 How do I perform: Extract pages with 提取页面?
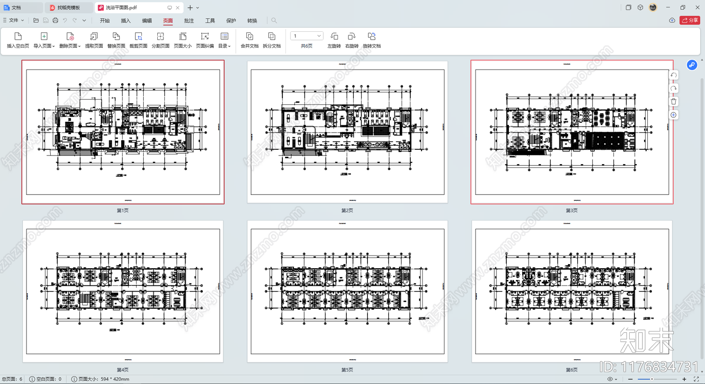pos(94,40)
